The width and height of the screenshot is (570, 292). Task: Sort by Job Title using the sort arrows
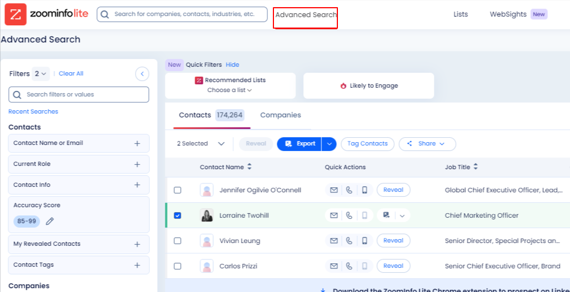point(476,167)
